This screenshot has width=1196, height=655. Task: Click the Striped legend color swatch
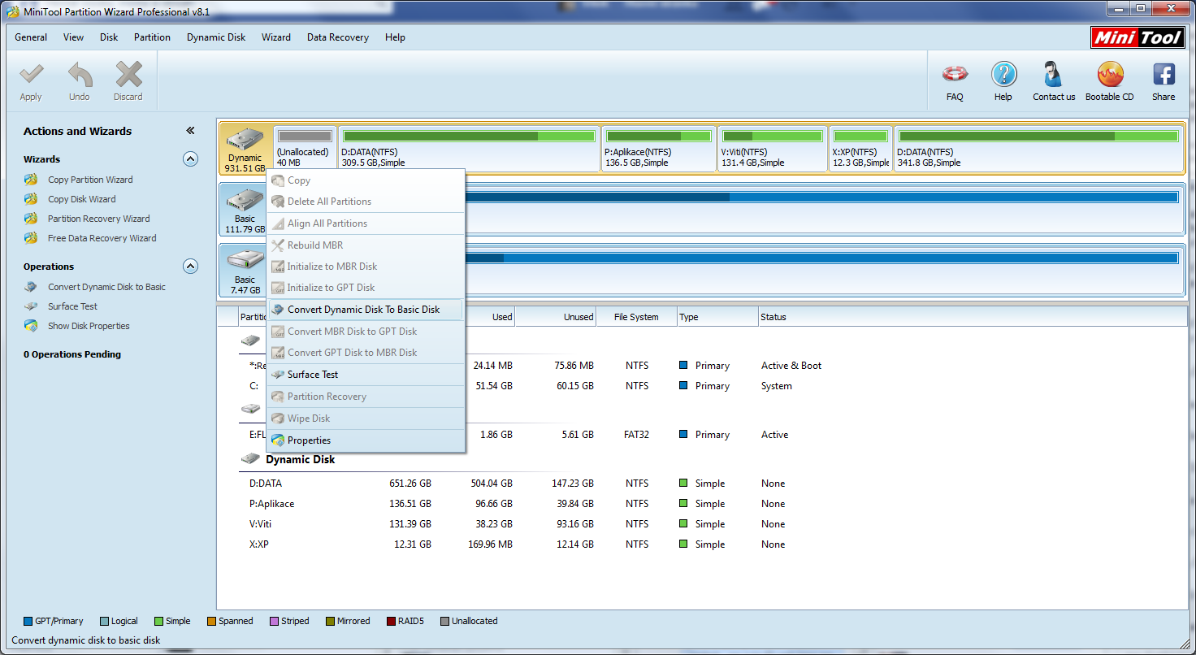tap(274, 621)
